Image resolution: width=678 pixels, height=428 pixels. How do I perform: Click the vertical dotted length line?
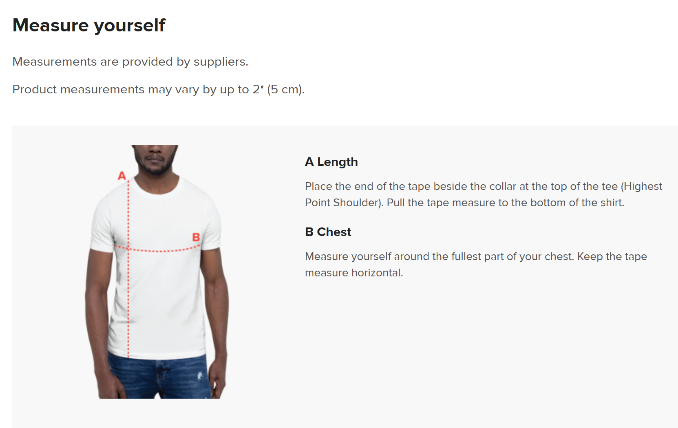128,269
